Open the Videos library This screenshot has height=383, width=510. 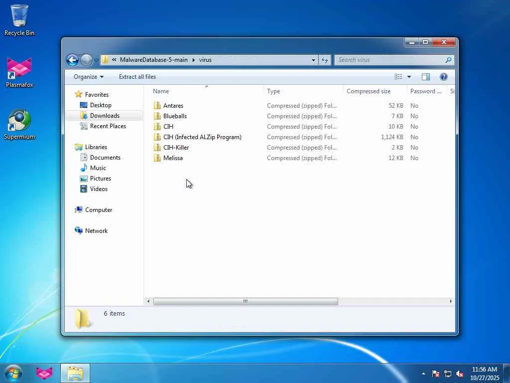(x=99, y=189)
